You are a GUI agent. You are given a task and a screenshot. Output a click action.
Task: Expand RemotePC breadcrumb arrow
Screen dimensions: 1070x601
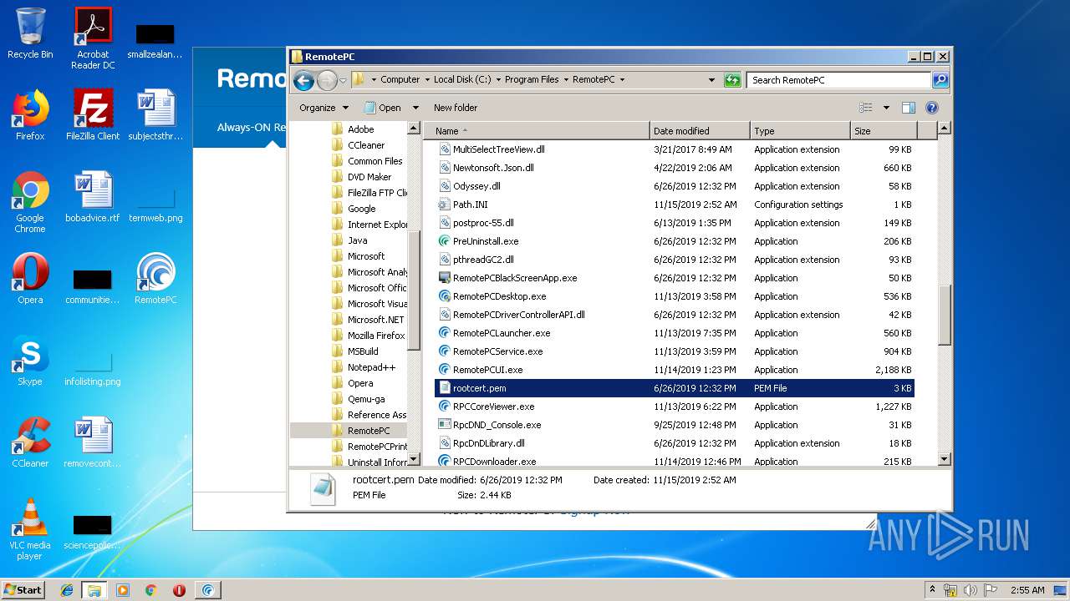622,80
